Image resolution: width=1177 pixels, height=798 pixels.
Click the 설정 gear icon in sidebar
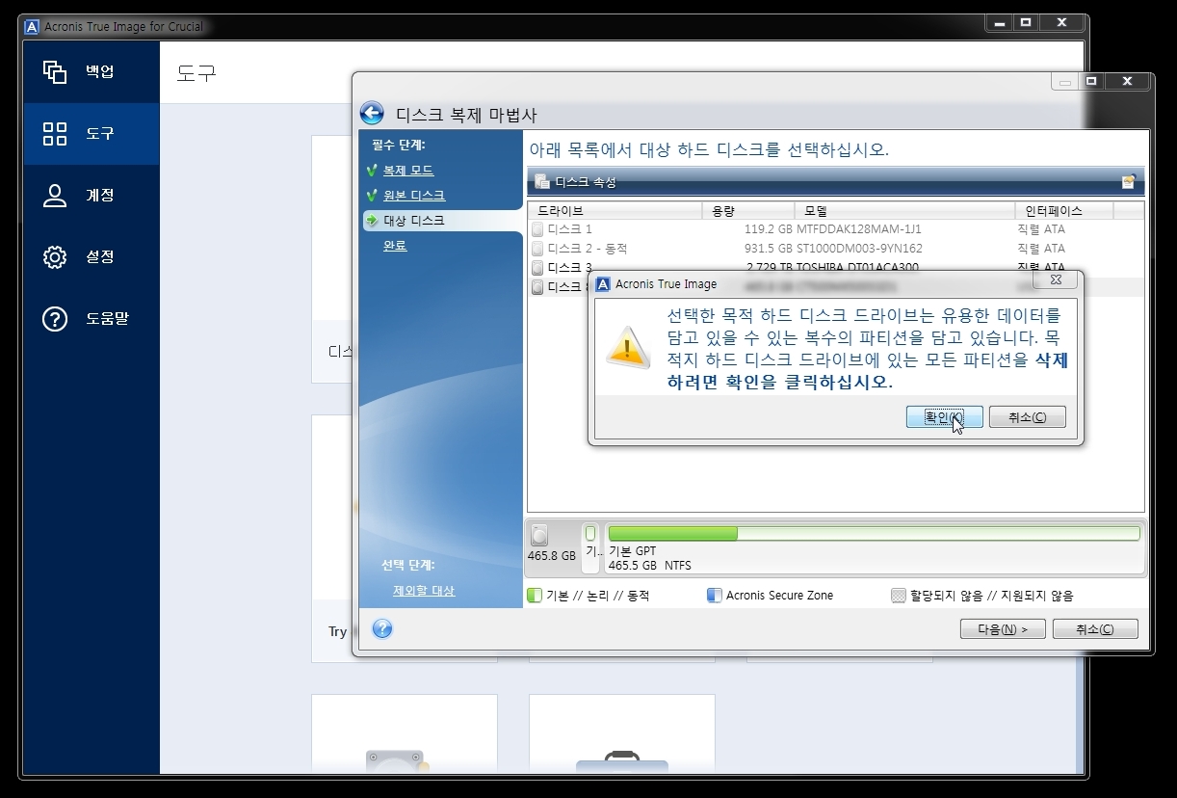[x=55, y=256]
